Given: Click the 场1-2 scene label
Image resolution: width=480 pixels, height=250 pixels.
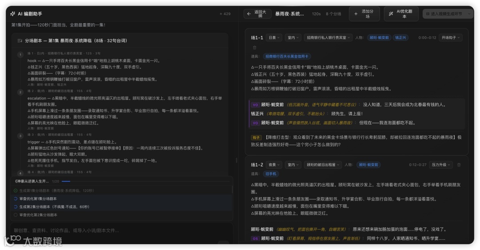Looking at the screenshot, I should [x=257, y=165].
